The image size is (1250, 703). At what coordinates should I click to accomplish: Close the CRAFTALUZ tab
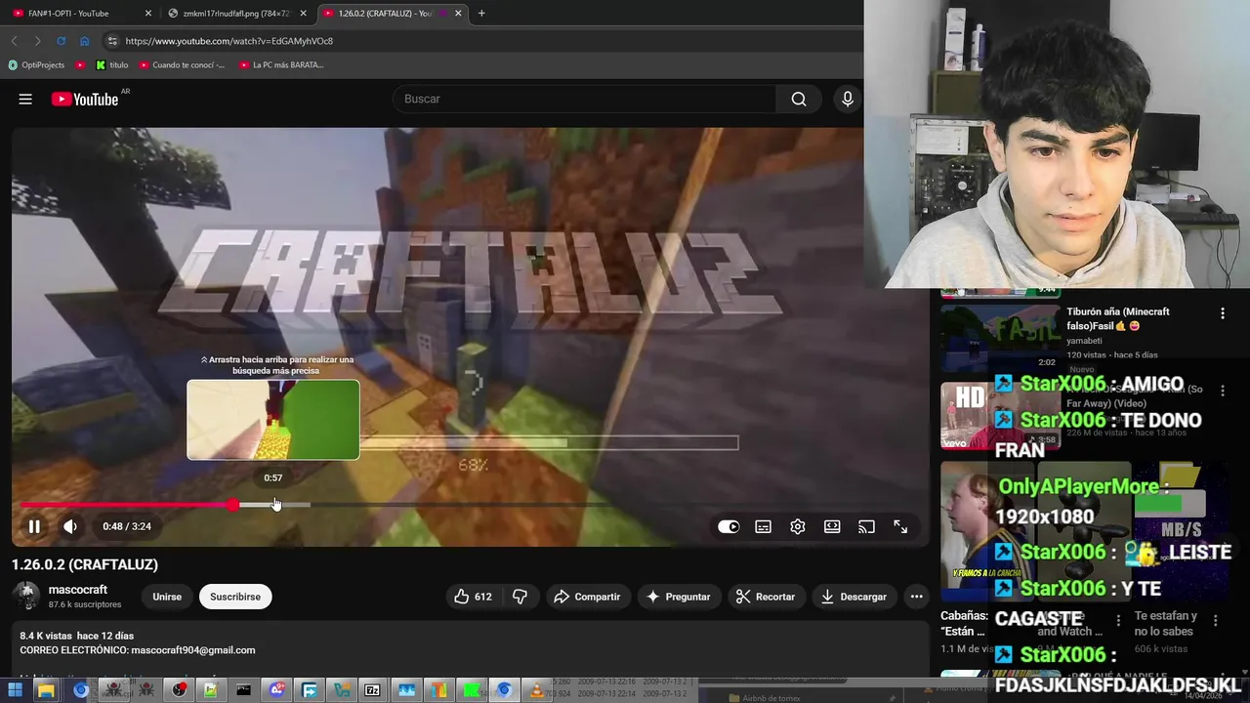click(458, 14)
